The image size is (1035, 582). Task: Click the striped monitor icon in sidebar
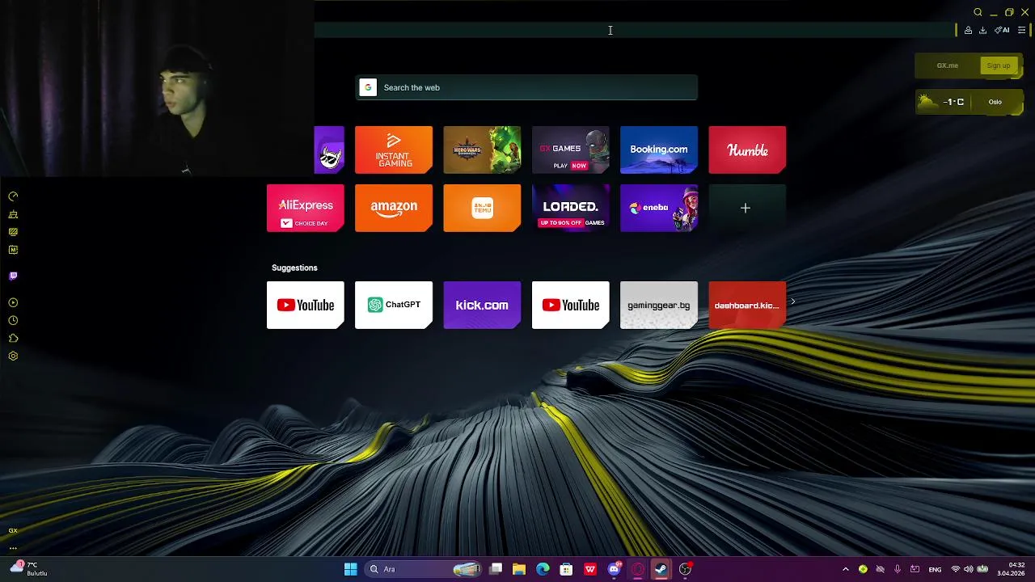[x=13, y=232]
